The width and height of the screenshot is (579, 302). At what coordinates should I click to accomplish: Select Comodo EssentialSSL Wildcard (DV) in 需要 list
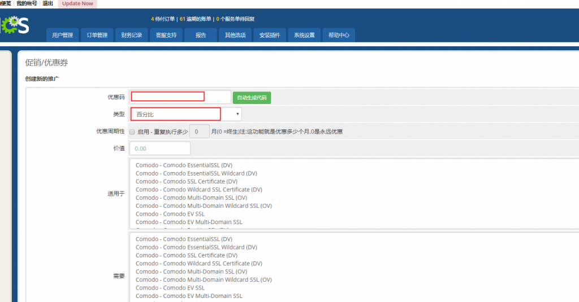coord(196,247)
